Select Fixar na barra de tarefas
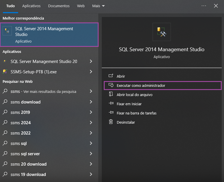This screenshot has width=224, height=182. coord(136,113)
